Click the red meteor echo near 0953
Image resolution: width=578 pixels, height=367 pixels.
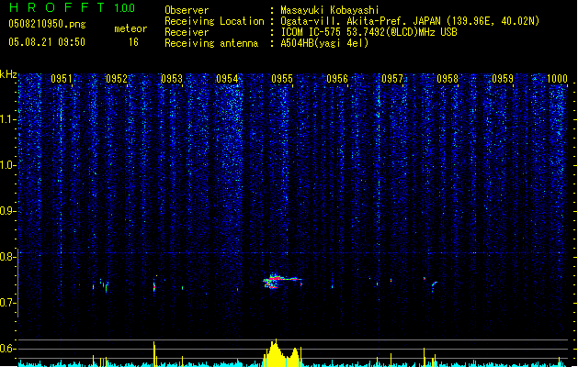click(x=154, y=287)
